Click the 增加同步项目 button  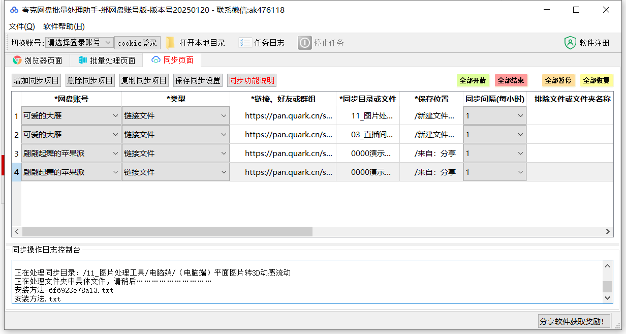pyautogui.click(x=36, y=80)
